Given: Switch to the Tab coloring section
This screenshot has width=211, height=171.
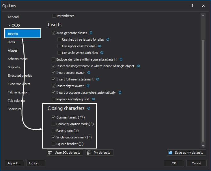Looking at the screenshot, I should pos(16,101).
